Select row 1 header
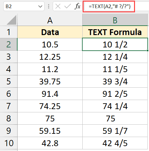This screenshot has width=149, height=151. pos(8,32)
